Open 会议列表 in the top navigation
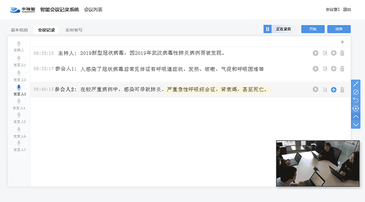 point(93,9)
